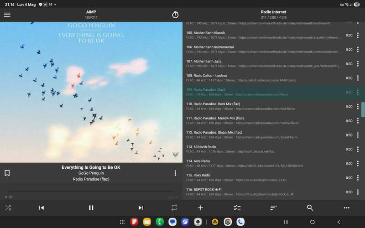Search within the Radio Internet playlist
This screenshot has height=228, width=365.
click(x=310, y=208)
